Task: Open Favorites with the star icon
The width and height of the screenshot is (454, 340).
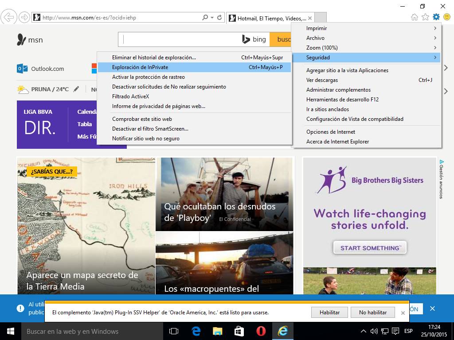Action: point(425,17)
